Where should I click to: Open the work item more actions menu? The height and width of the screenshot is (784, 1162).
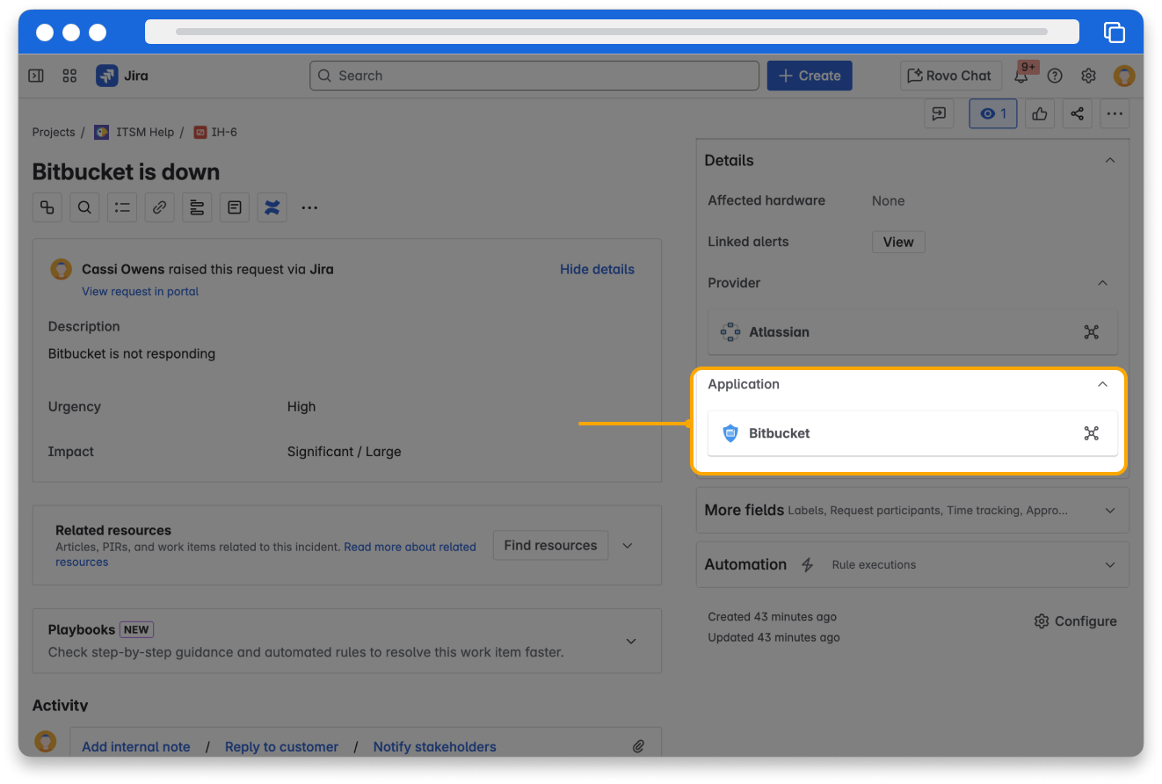click(1115, 113)
